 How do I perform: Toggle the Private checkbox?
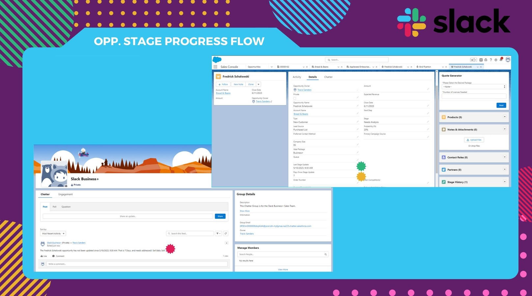pyautogui.click(x=295, y=98)
